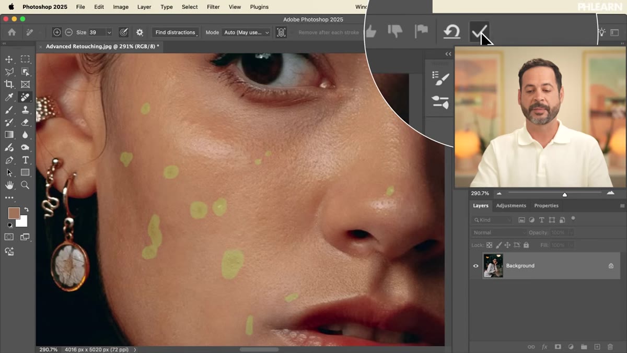Toggle filter for type layers

[542, 220]
